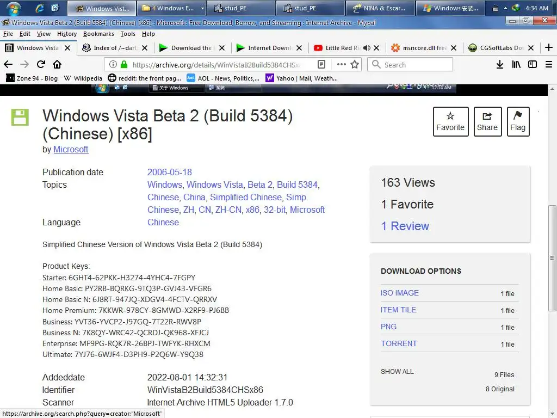Open the Help menu

coord(148,34)
